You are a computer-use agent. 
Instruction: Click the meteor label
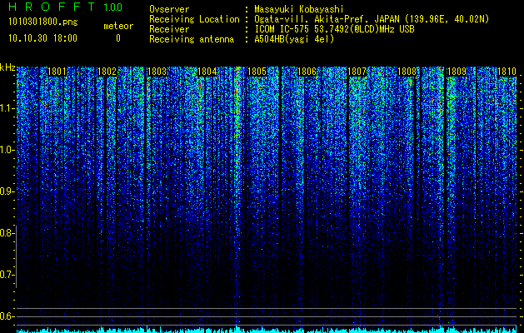pos(118,26)
